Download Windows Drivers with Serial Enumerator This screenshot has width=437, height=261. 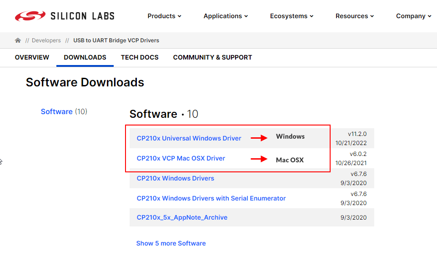pyautogui.click(x=211, y=198)
